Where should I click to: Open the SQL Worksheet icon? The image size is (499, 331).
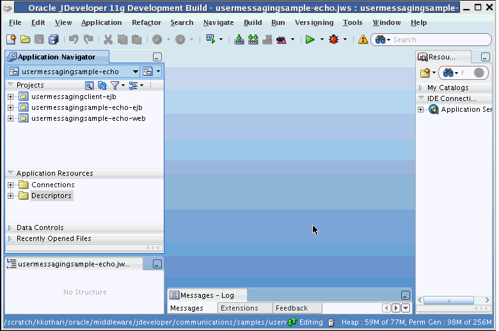point(210,40)
